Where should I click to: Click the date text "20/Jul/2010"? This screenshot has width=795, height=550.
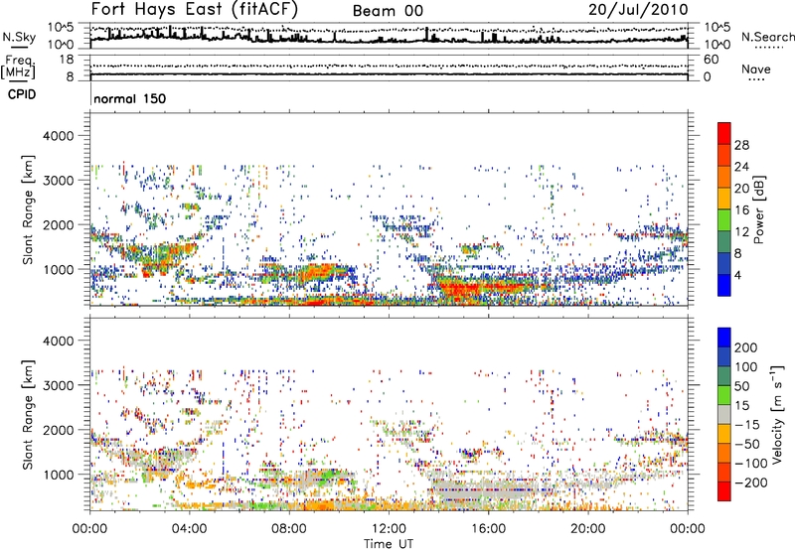tap(638, 10)
